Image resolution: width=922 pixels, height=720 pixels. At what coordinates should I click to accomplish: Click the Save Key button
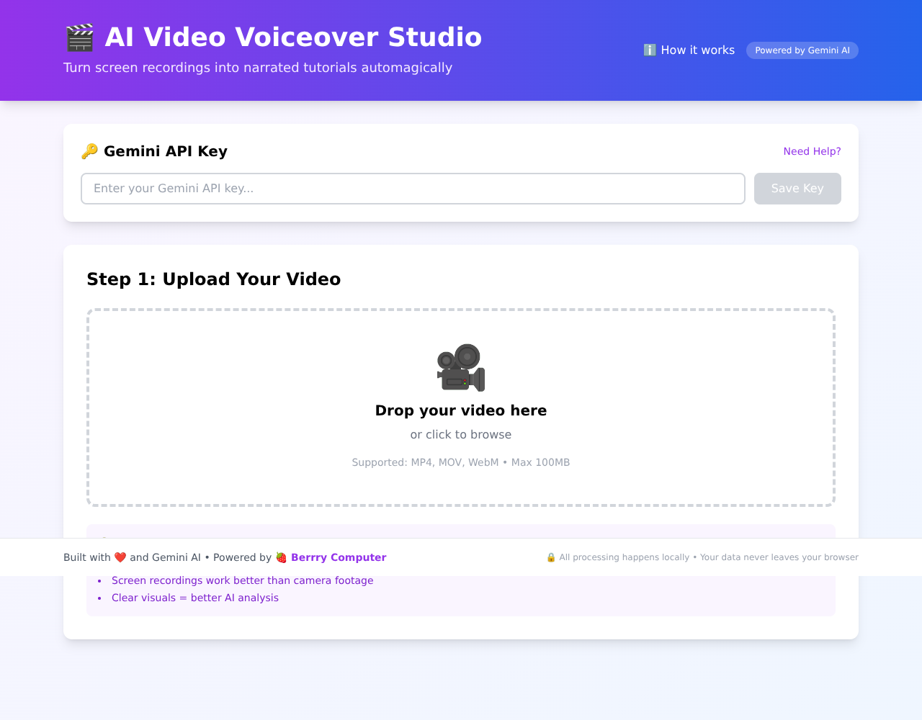click(x=797, y=188)
